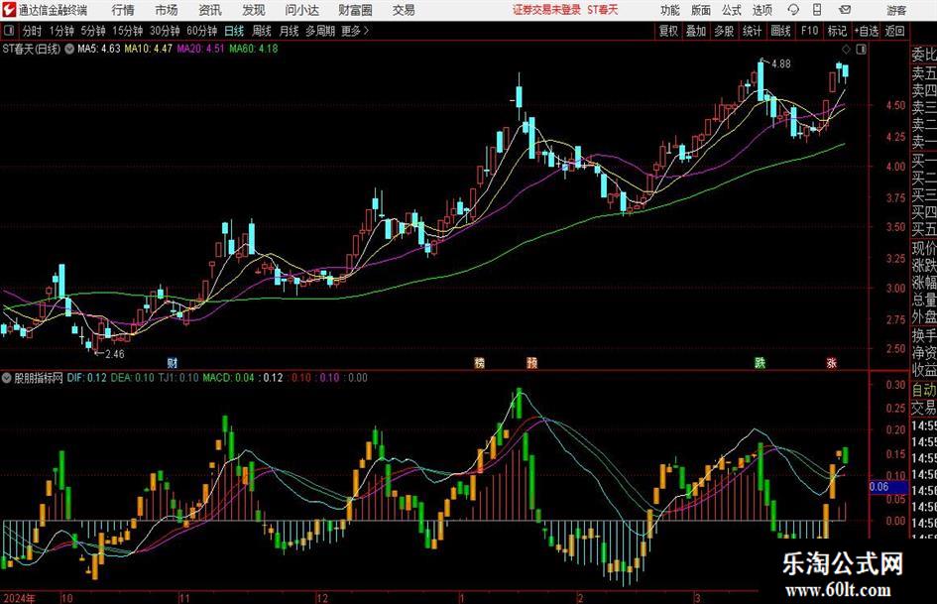Click the 通达信 red logo icon

[9, 10]
